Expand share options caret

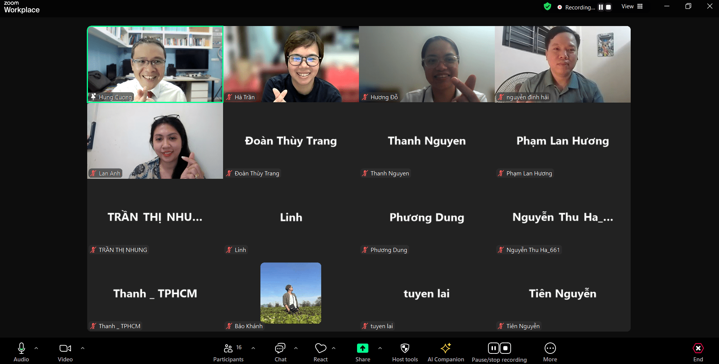[380, 348]
